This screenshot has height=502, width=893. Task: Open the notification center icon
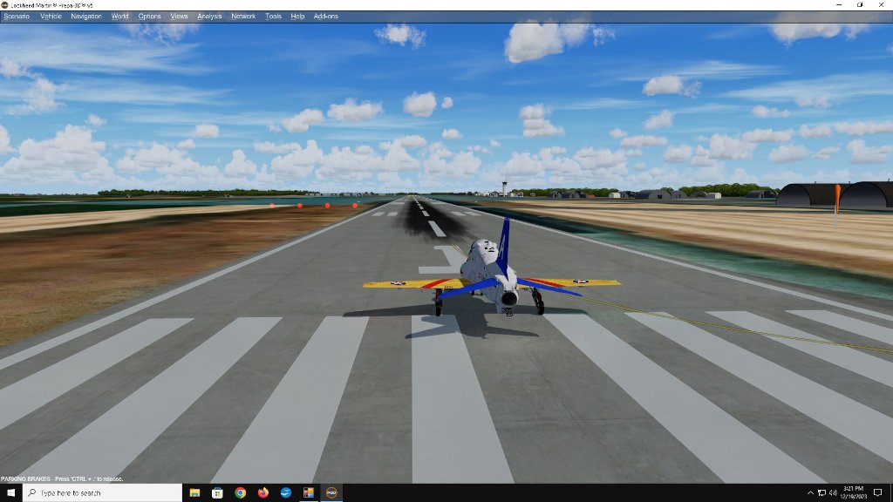point(877,492)
